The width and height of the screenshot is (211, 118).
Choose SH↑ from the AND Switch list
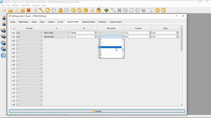(110, 55)
